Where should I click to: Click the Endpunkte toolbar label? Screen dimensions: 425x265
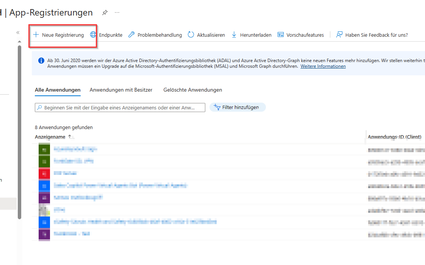click(x=111, y=35)
